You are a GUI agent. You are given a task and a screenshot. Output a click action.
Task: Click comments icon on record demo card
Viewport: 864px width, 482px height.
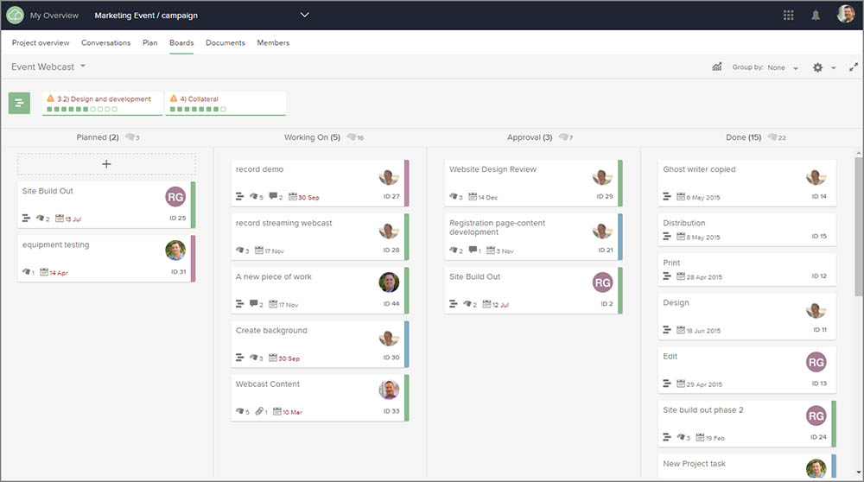(x=273, y=197)
